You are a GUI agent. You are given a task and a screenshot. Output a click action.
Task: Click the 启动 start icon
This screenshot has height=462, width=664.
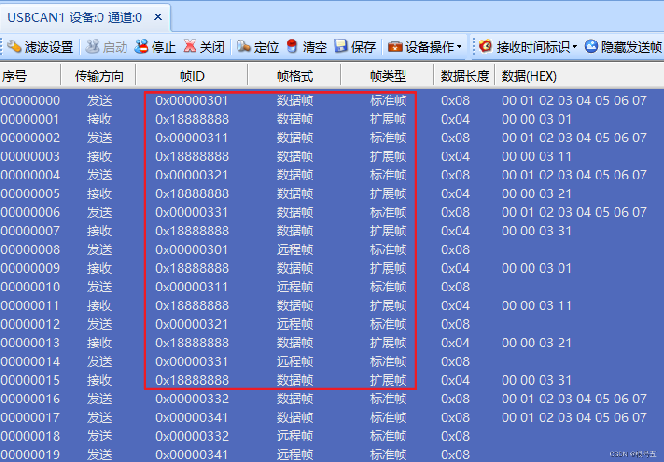coord(93,46)
